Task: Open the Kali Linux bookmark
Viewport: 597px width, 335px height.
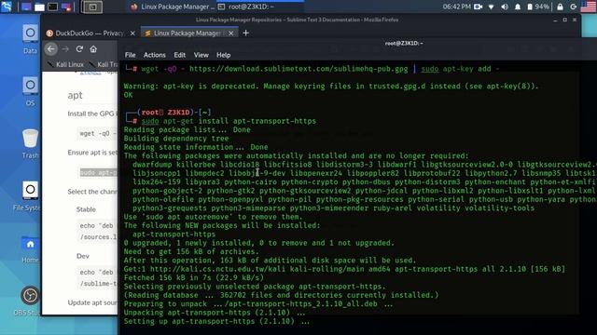Action: coord(65,64)
